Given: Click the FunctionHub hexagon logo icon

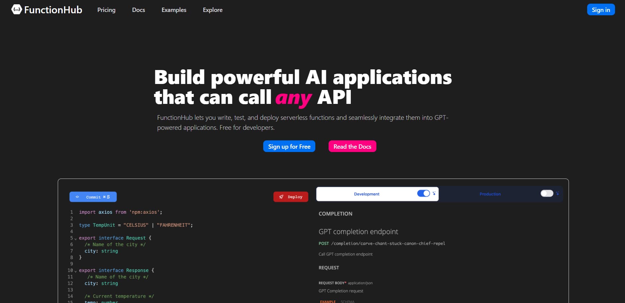Looking at the screenshot, I should tap(17, 10).
